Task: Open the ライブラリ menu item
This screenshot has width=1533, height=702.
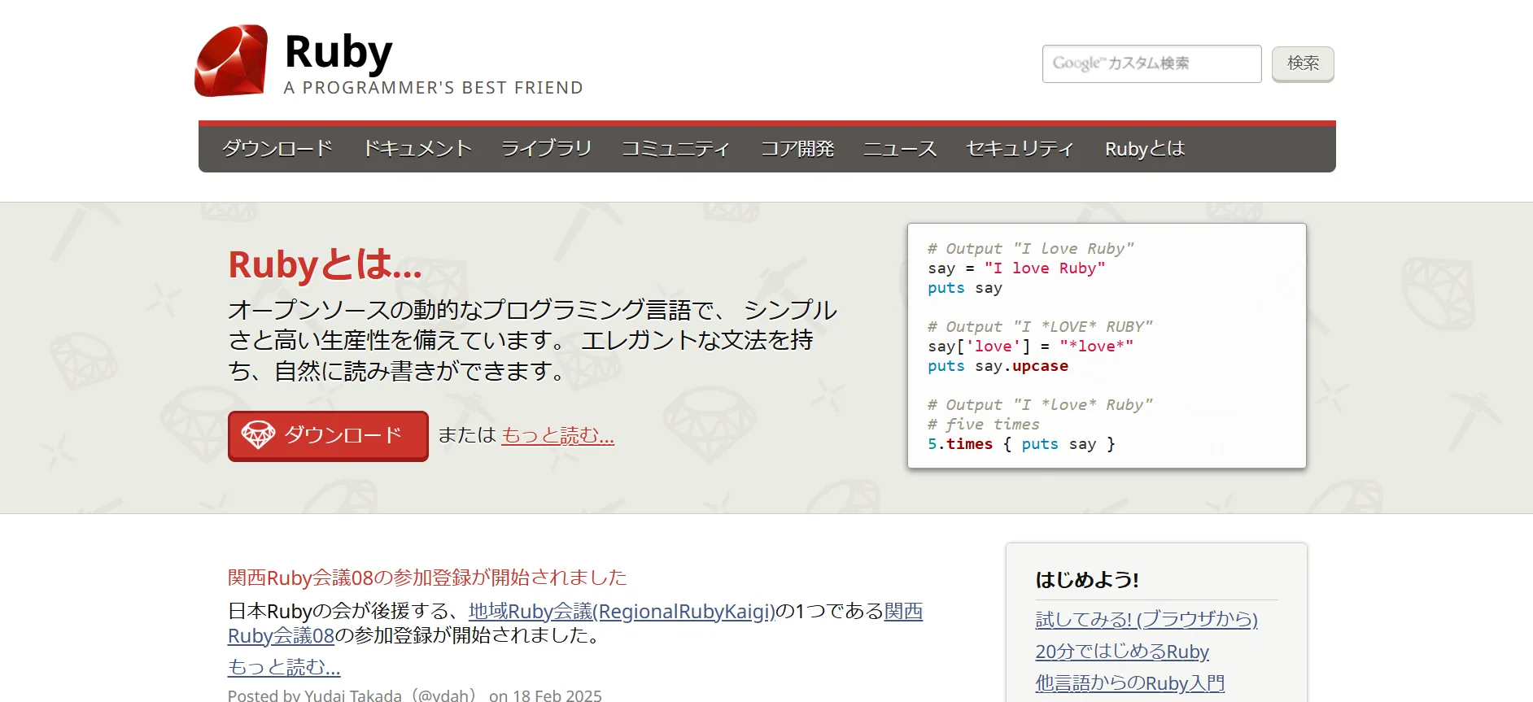Action: (x=546, y=148)
